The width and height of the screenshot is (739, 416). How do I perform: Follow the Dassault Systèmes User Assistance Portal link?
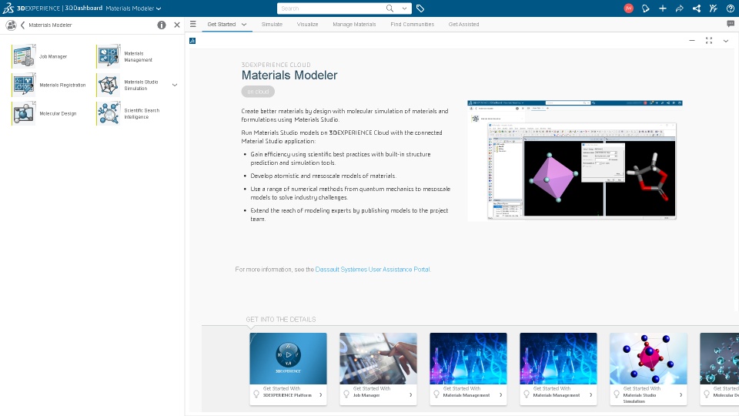(x=373, y=270)
